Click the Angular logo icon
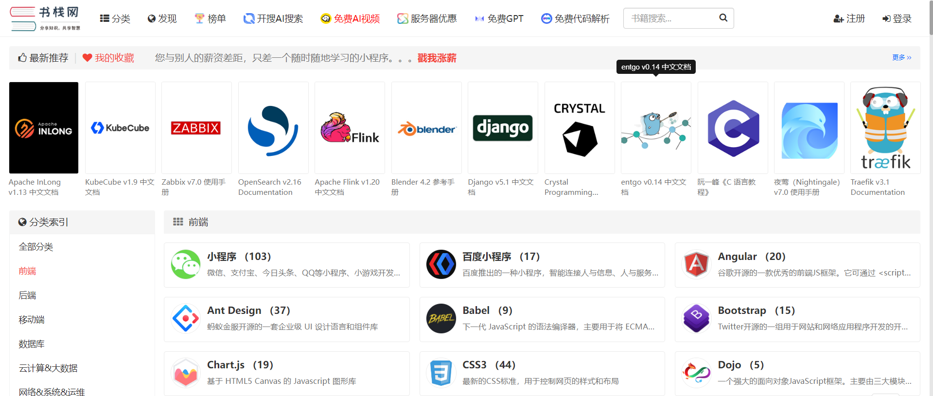The image size is (933, 396). pos(696,264)
